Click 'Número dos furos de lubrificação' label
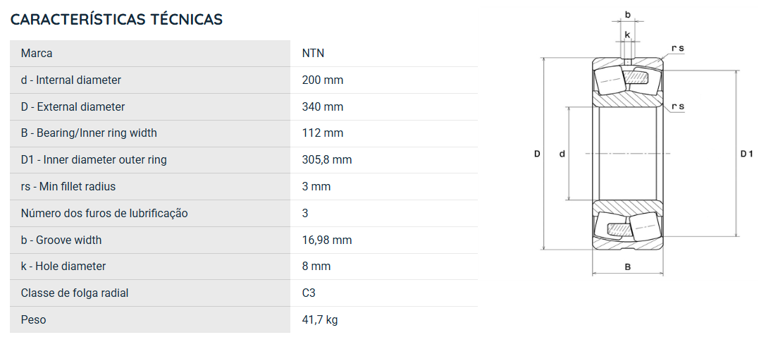 click(104, 213)
